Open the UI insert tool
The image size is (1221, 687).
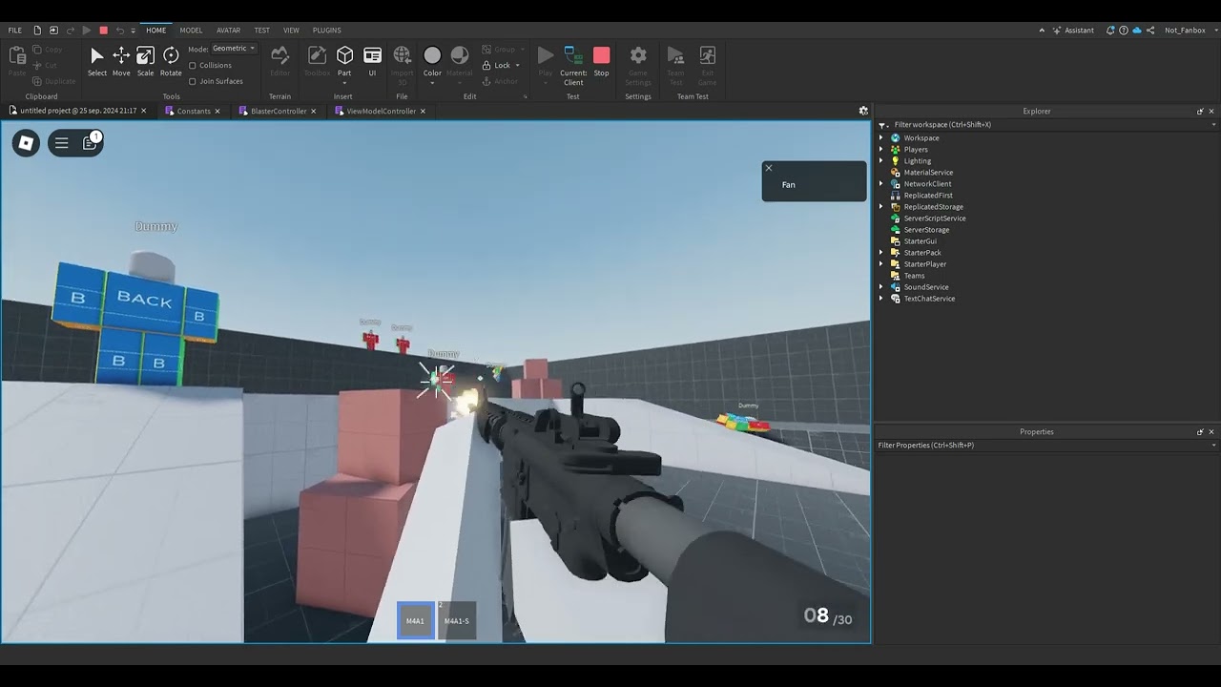(x=372, y=62)
